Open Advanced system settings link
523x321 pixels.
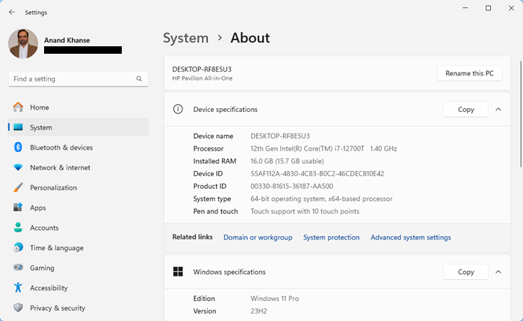[x=410, y=237]
